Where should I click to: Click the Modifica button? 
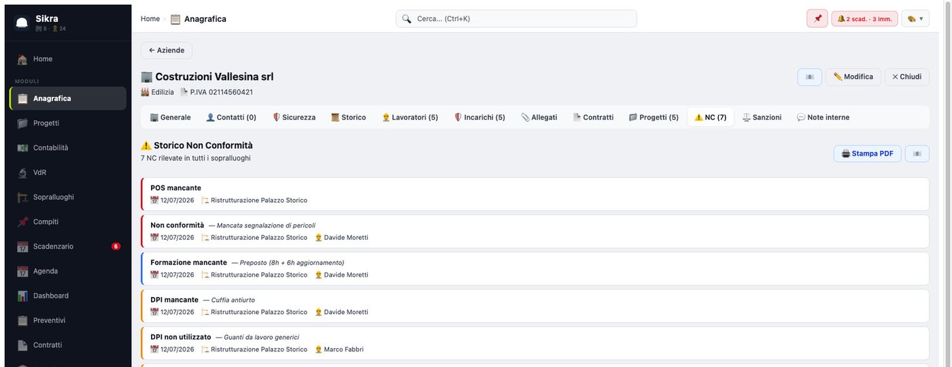[x=853, y=77]
